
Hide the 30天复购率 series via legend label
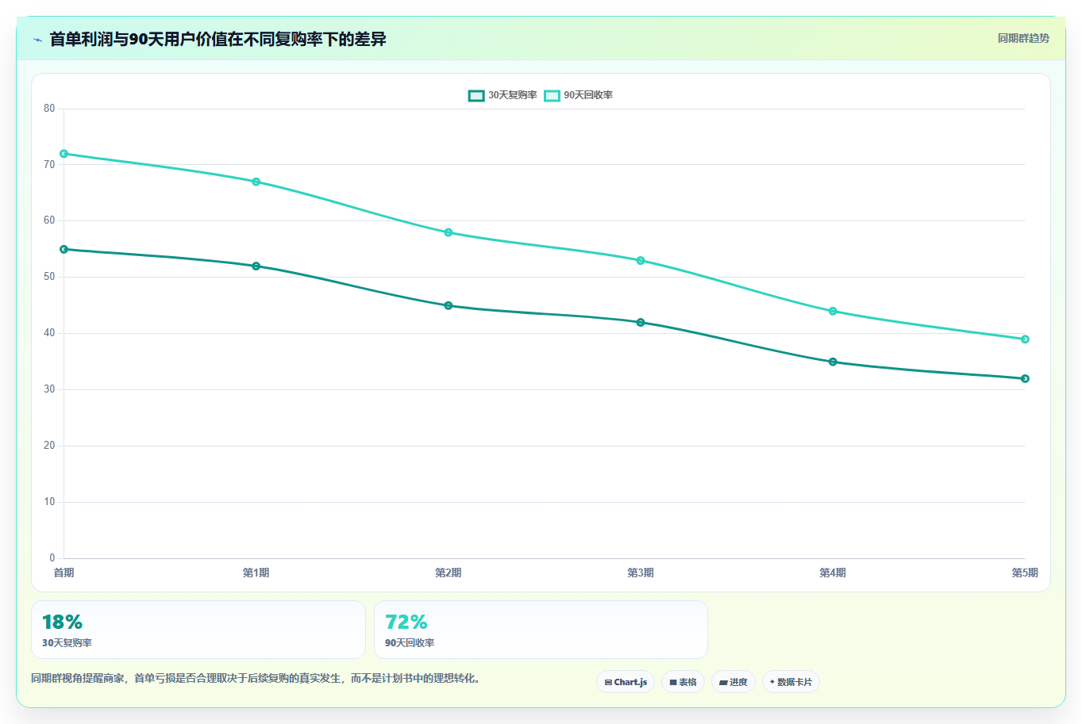(512, 95)
